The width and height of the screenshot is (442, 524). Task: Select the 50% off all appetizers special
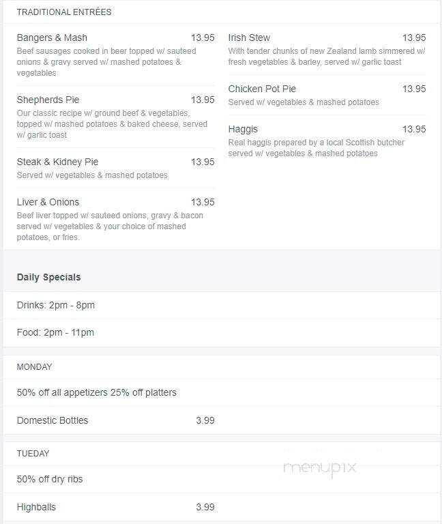97,392
